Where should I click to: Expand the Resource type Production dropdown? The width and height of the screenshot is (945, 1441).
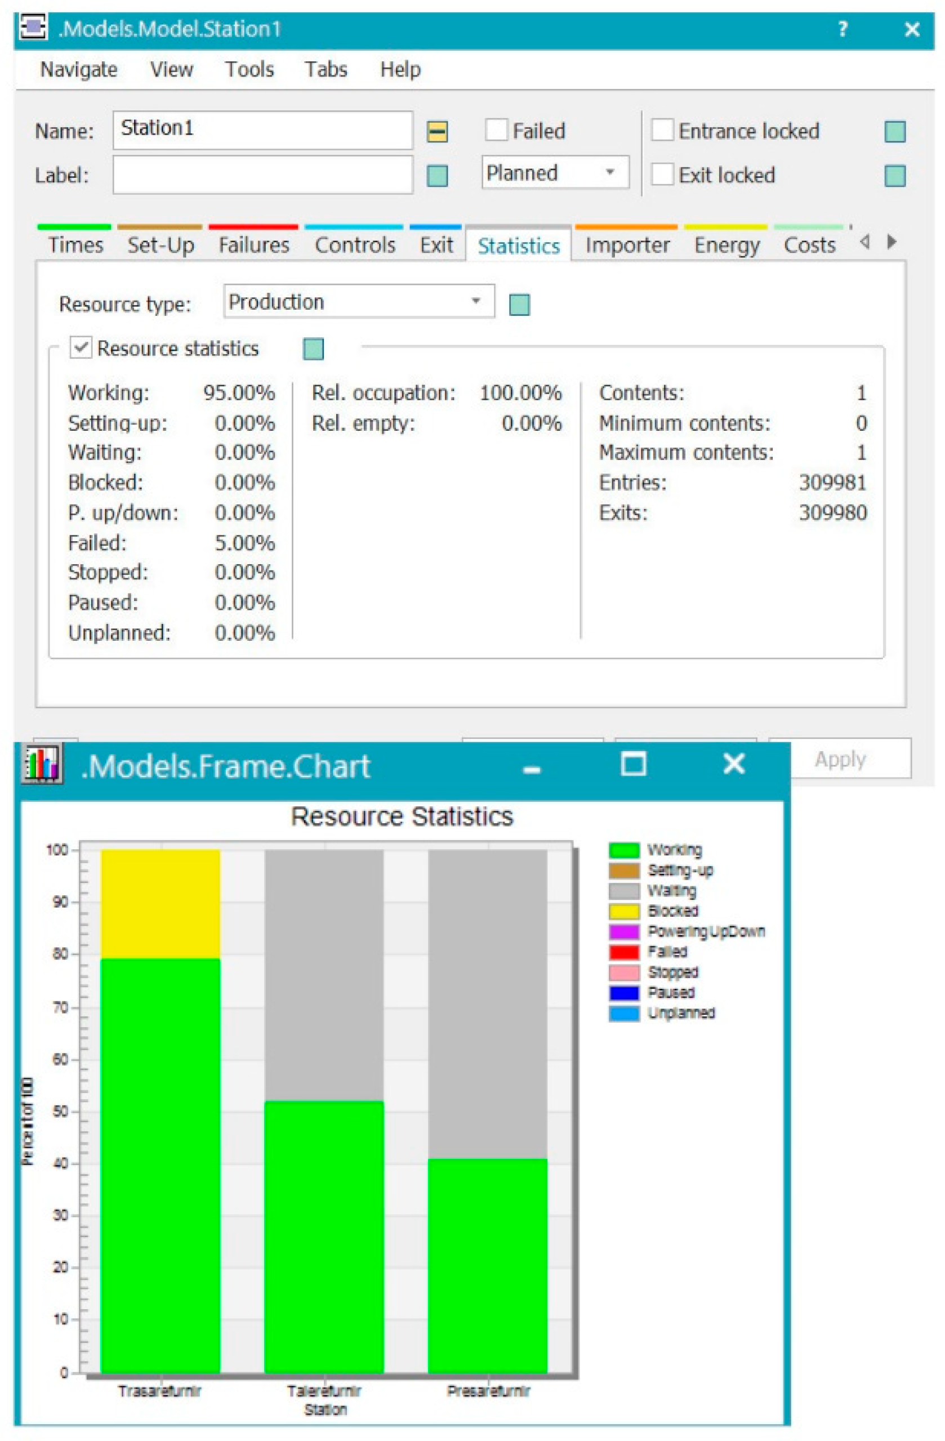[358, 301]
